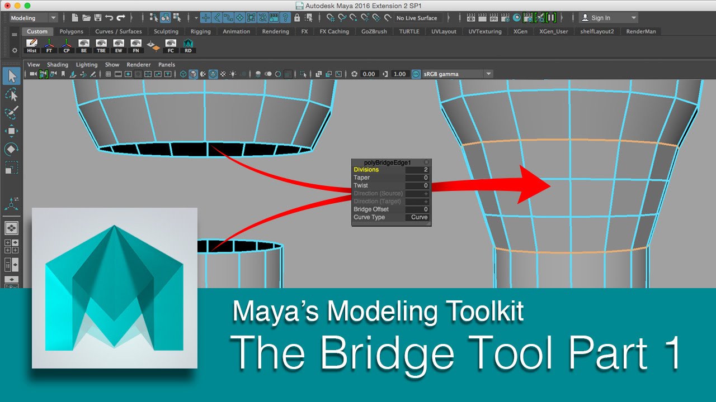Undo the last action in the status line

click(x=109, y=18)
